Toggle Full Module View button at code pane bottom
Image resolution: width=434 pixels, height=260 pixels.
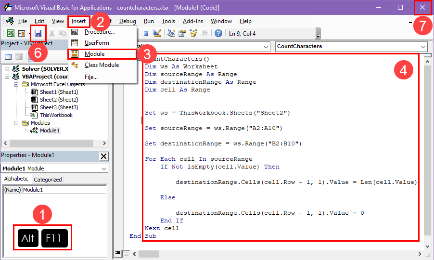point(126,253)
